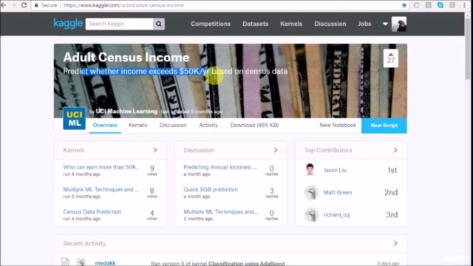Open the header dropdown arrow next to Jobs
This screenshot has height=266, width=473.
click(385, 24)
